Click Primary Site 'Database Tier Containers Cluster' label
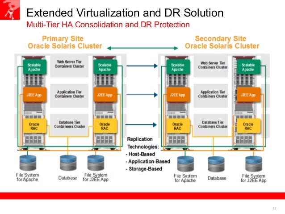 (x=70, y=124)
